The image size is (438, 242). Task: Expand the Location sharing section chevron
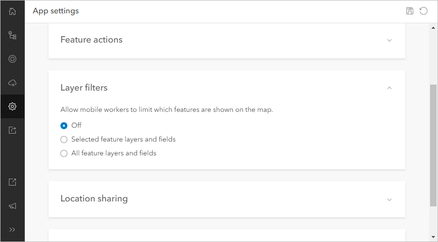coord(389,199)
